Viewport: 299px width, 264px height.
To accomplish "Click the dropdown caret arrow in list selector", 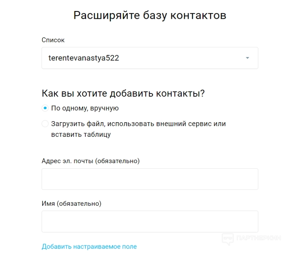I will pos(247,58).
